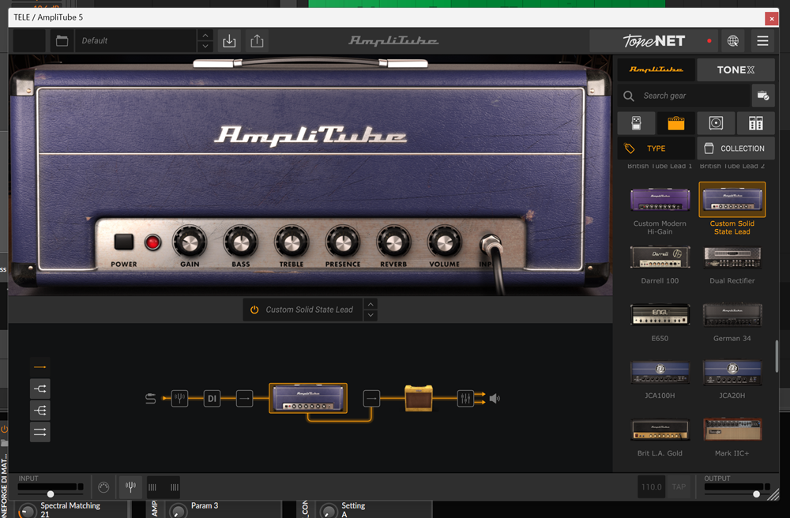Open the hamburger main menu
This screenshot has width=790, height=518.
[762, 41]
